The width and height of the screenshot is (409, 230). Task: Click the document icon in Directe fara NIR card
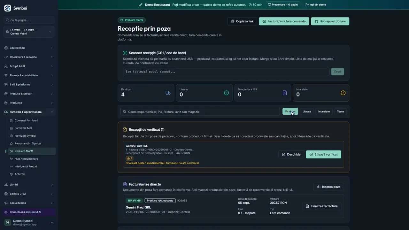click(285, 93)
